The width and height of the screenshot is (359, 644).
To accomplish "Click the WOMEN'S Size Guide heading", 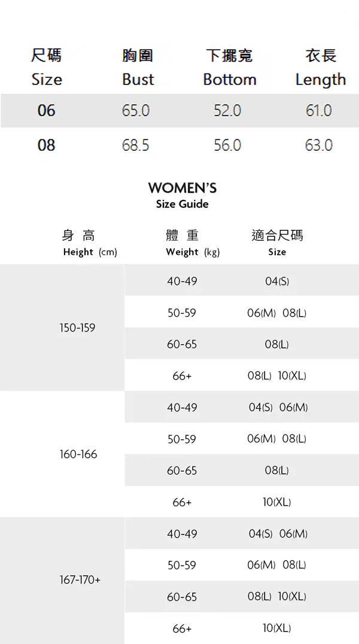I will (x=182, y=195).
